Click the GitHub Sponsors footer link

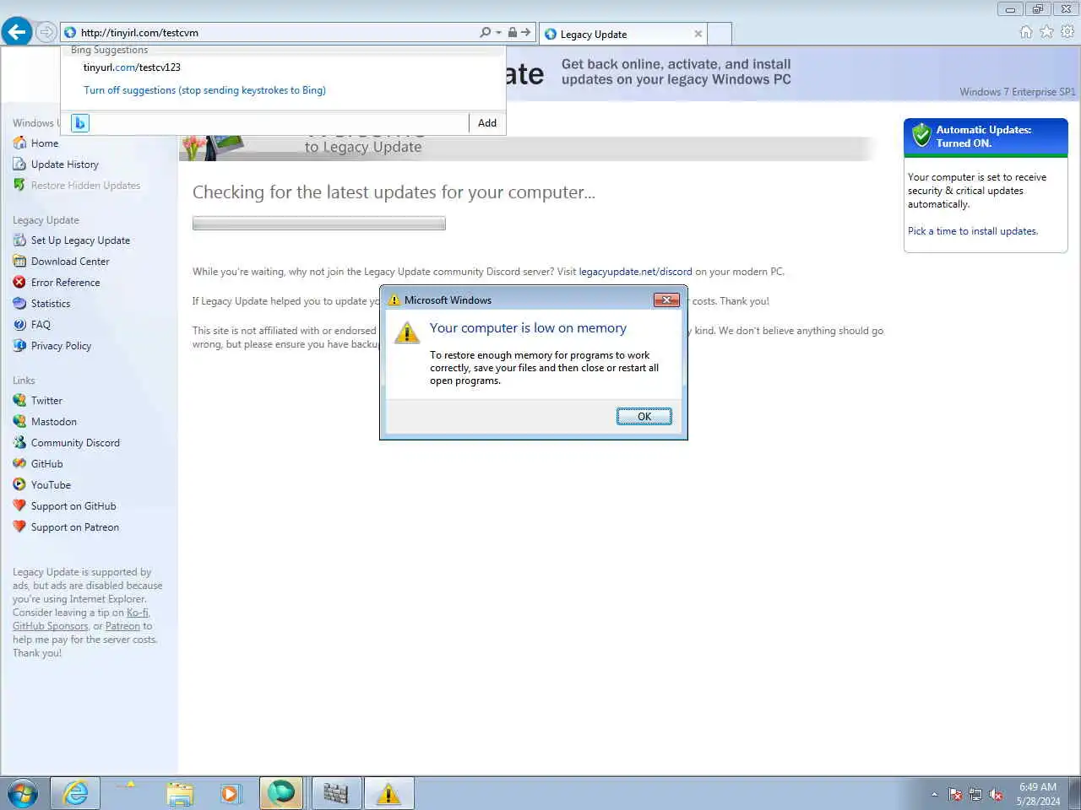[x=50, y=626]
